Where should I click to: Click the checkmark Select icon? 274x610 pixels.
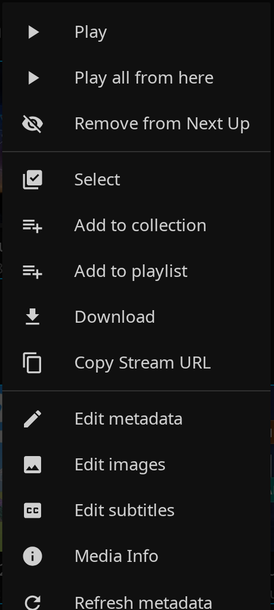pyautogui.click(x=33, y=180)
